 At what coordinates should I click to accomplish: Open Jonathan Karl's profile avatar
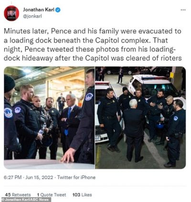point(11,13)
